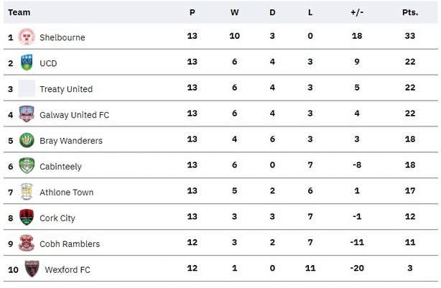Open the Wexford FC team link
This screenshot has width=441, height=288.
(x=68, y=270)
